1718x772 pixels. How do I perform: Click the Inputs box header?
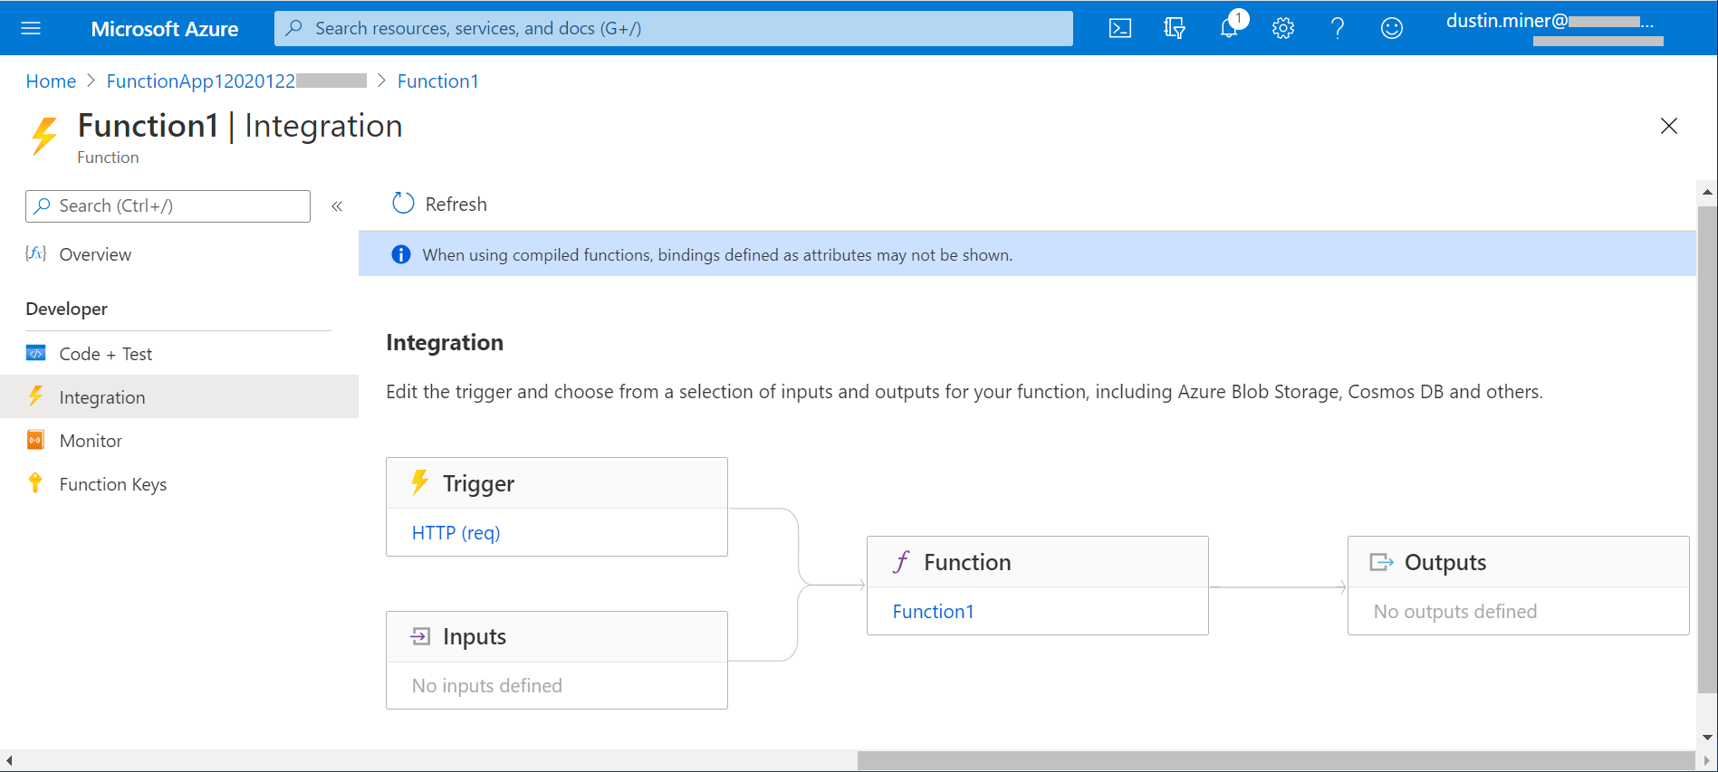tap(557, 637)
